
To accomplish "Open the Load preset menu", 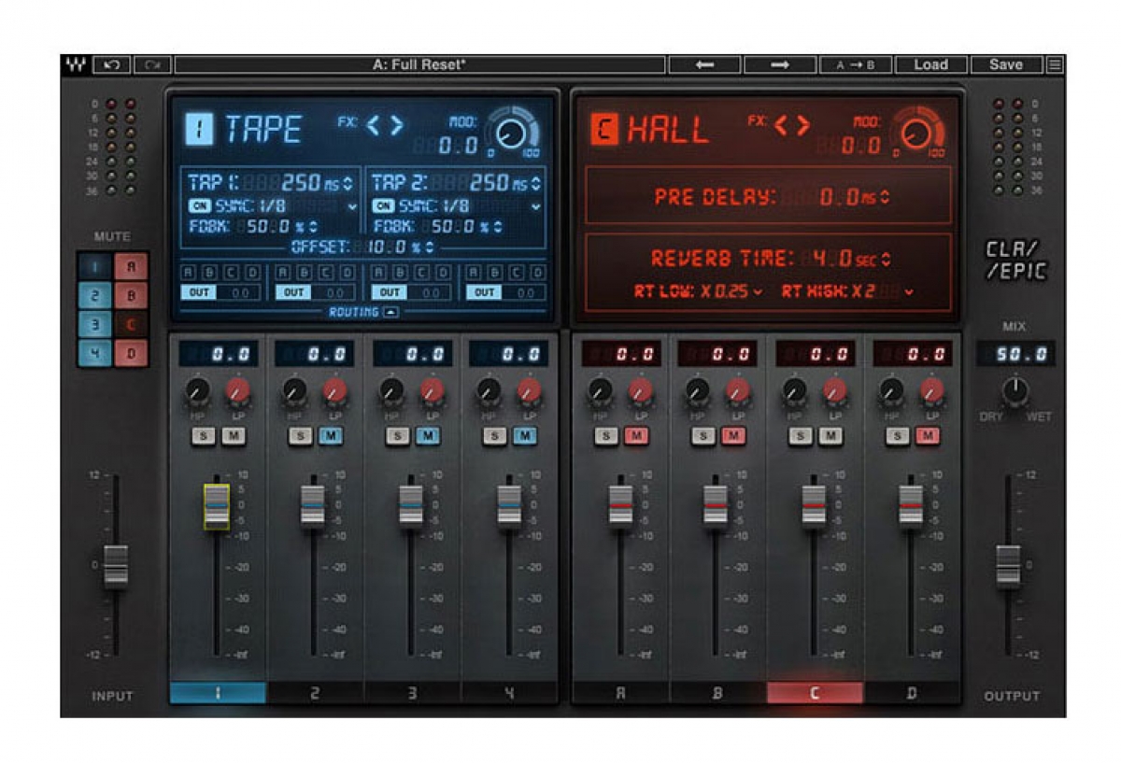I will (930, 64).
